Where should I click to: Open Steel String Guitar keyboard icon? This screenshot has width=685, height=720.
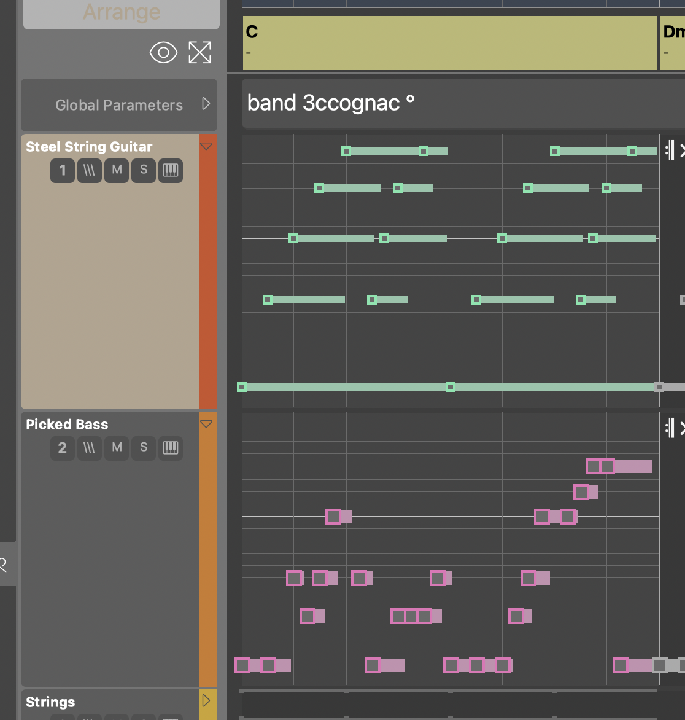[x=171, y=170]
